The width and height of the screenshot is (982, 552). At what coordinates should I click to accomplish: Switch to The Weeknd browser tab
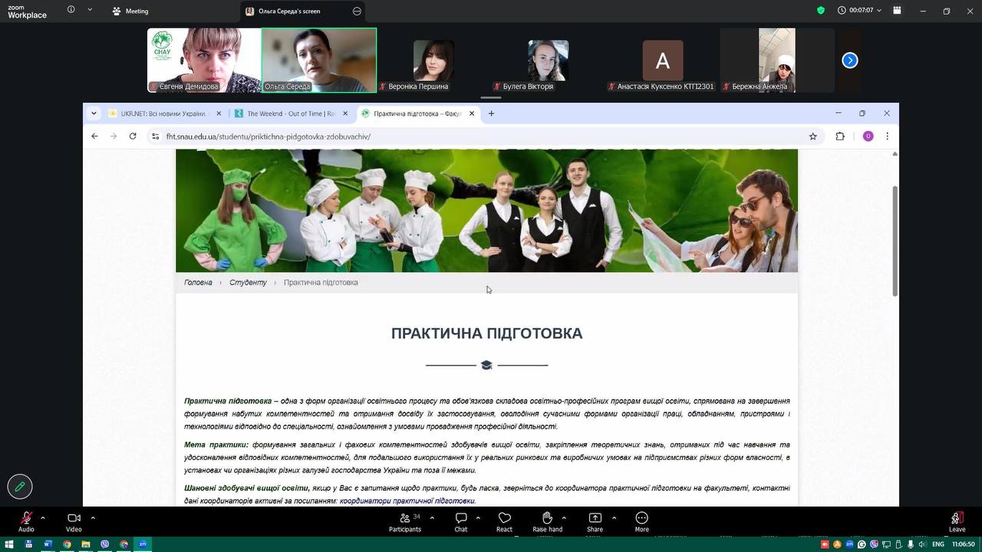tap(290, 113)
